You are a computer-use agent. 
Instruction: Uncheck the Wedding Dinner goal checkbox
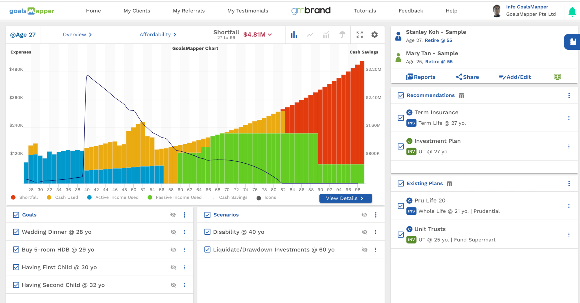tap(16, 232)
